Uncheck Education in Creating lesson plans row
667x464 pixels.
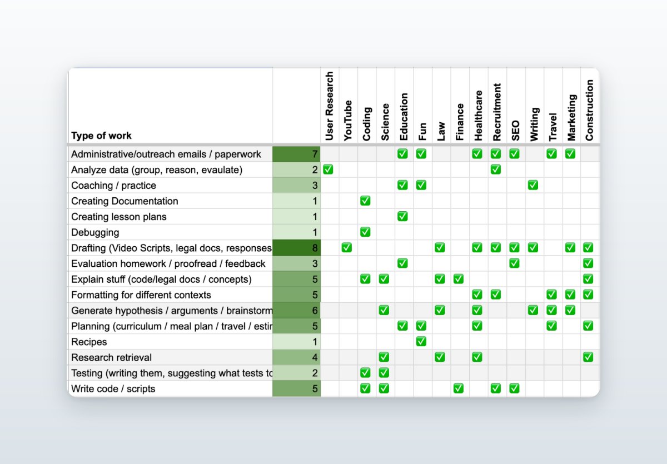(402, 216)
